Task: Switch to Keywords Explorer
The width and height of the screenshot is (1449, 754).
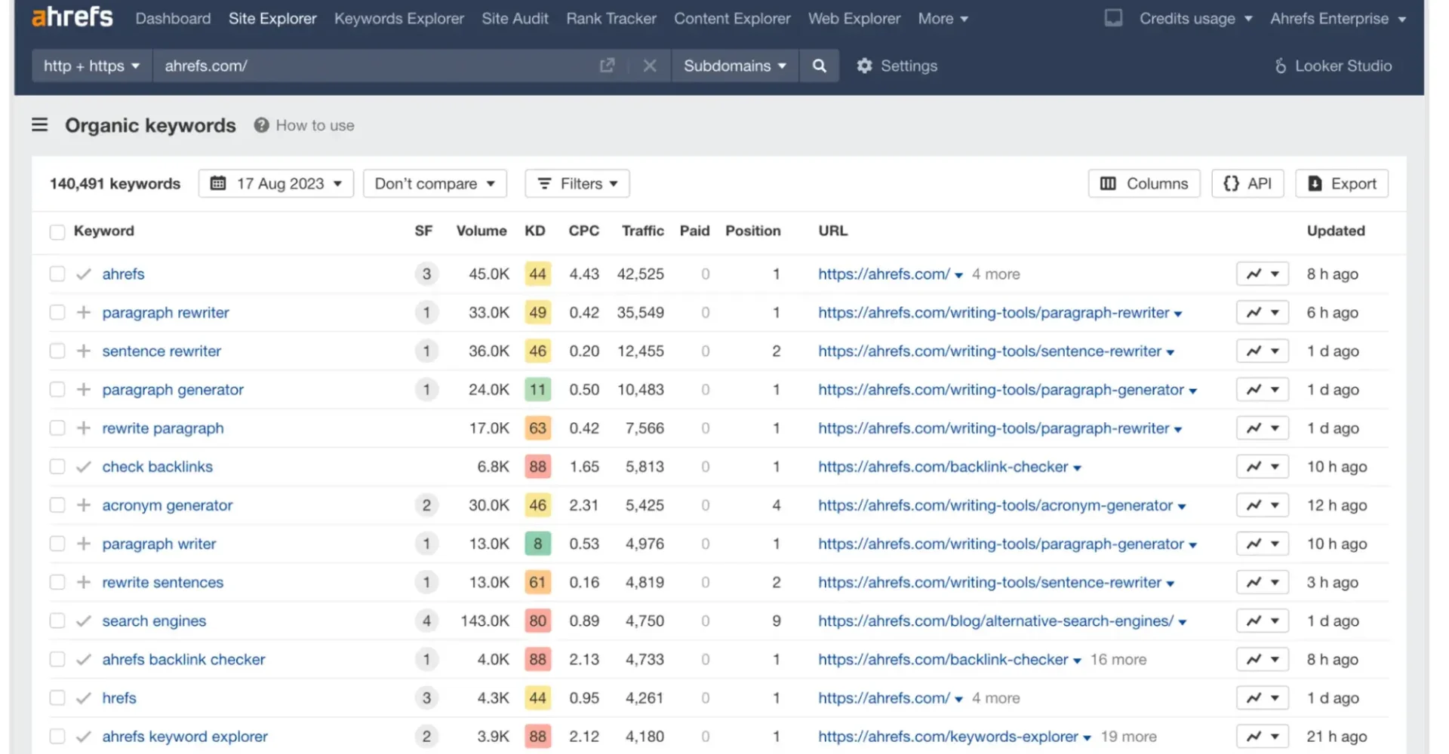Action: pyautogui.click(x=399, y=18)
